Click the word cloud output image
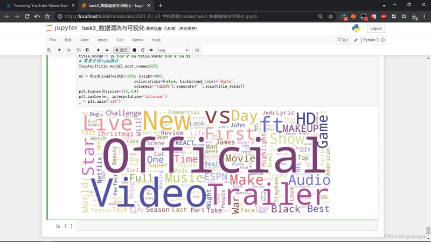The width and height of the screenshot is (431, 242). click(x=205, y=162)
